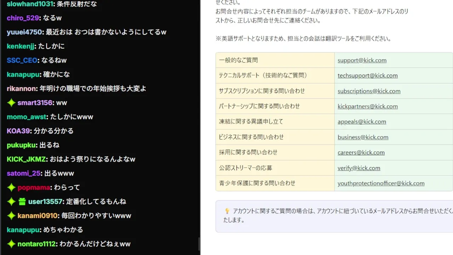Click the KOA39 username in chat
The height and width of the screenshot is (255, 453).
click(x=18, y=131)
